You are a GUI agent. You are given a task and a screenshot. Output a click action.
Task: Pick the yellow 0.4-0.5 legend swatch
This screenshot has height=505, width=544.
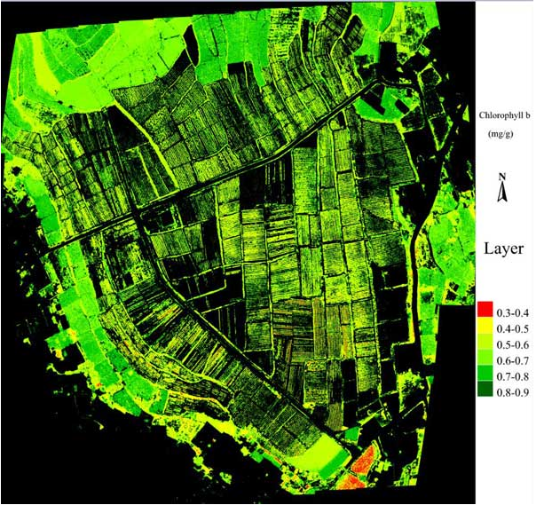tap(485, 324)
